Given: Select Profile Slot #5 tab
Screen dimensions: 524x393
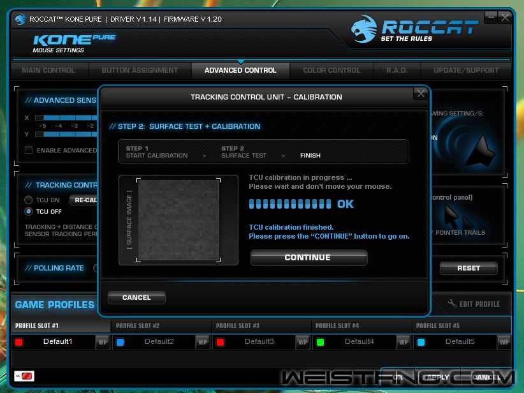Looking at the screenshot, I should 462,325.
